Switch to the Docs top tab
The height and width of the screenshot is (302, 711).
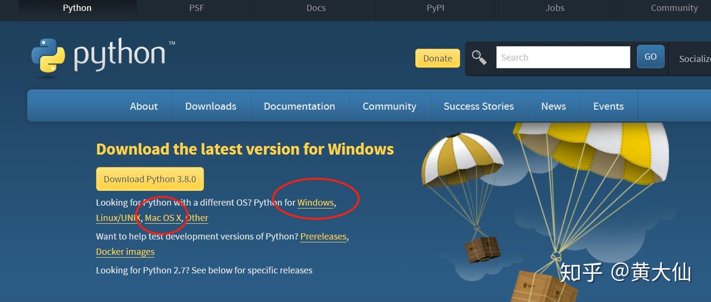pyautogui.click(x=316, y=8)
